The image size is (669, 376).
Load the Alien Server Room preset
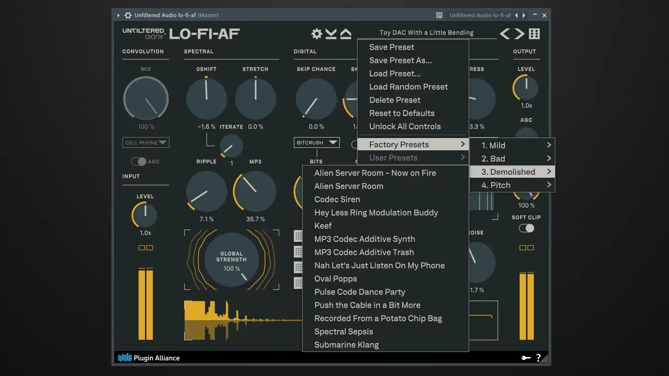tap(385, 186)
